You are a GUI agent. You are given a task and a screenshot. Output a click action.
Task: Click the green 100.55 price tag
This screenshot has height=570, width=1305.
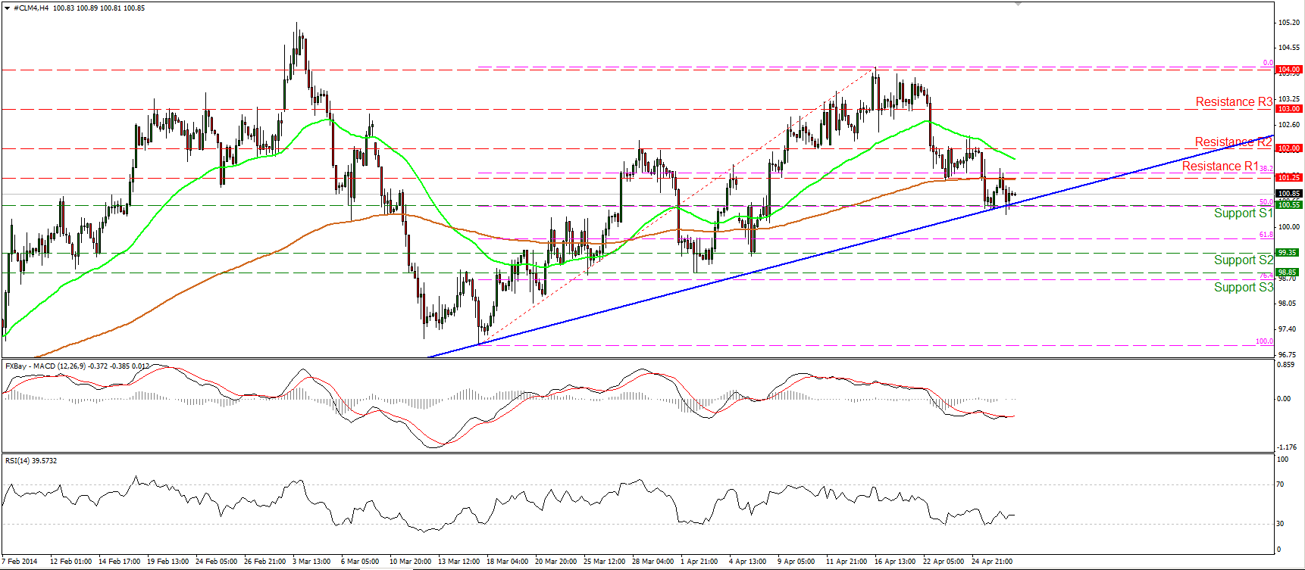[x=1289, y=204]
